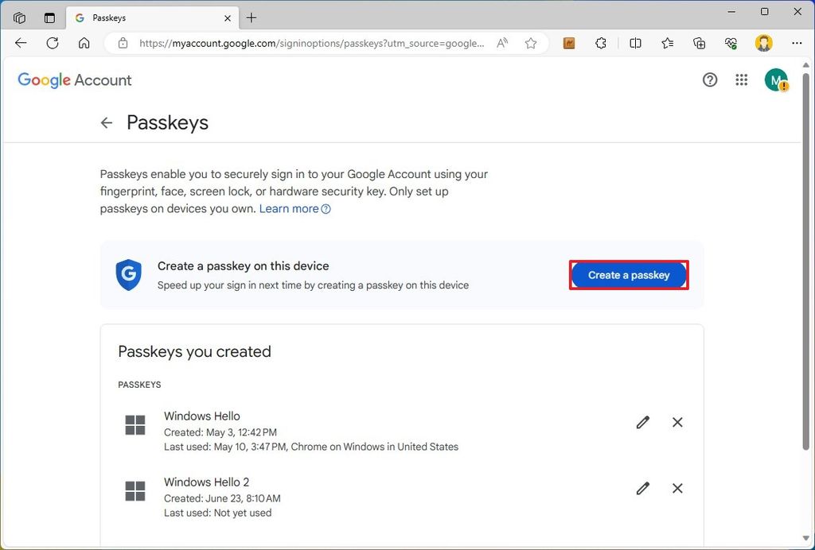
Task: Open Google Account help question mark
Action: 710,79
